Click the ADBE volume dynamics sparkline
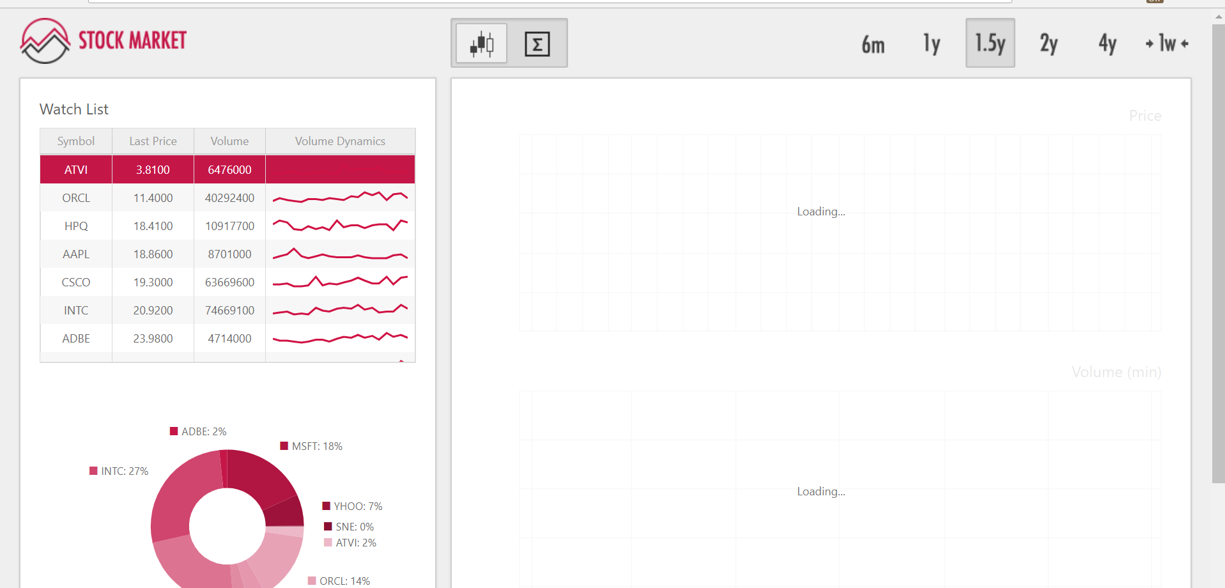1225x588 pixels. tap(340, 337)
